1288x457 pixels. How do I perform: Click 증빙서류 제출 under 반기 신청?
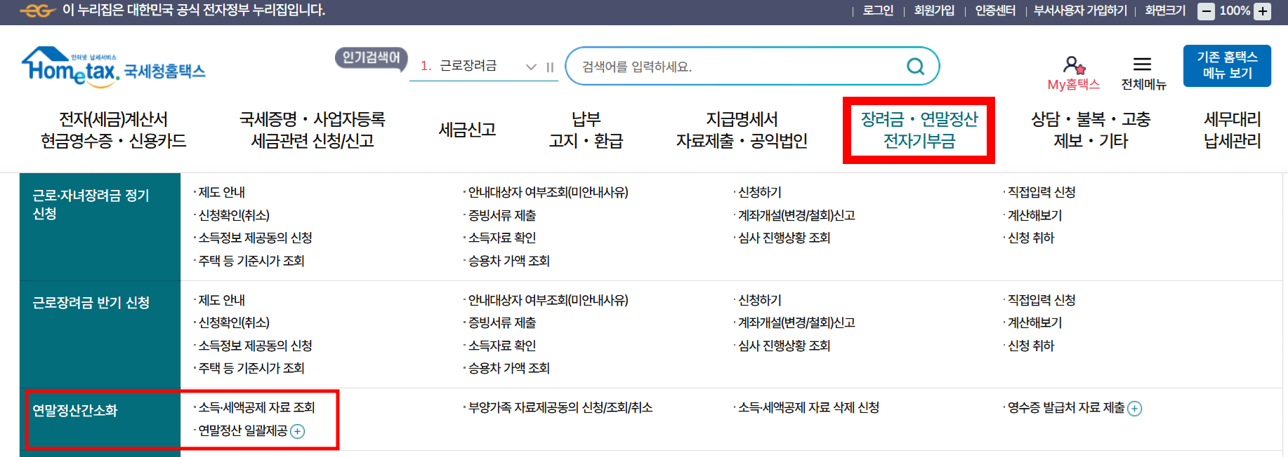[502, 322]
